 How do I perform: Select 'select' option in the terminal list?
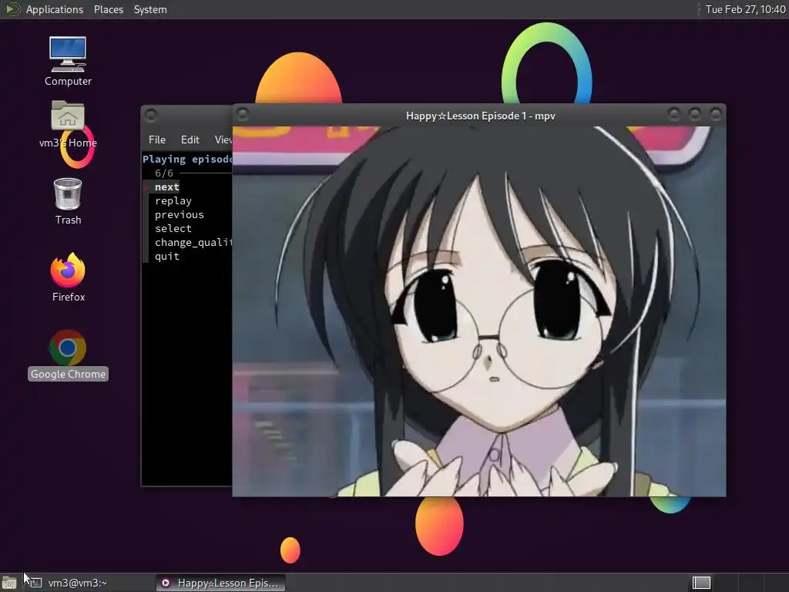click(173, 228)
